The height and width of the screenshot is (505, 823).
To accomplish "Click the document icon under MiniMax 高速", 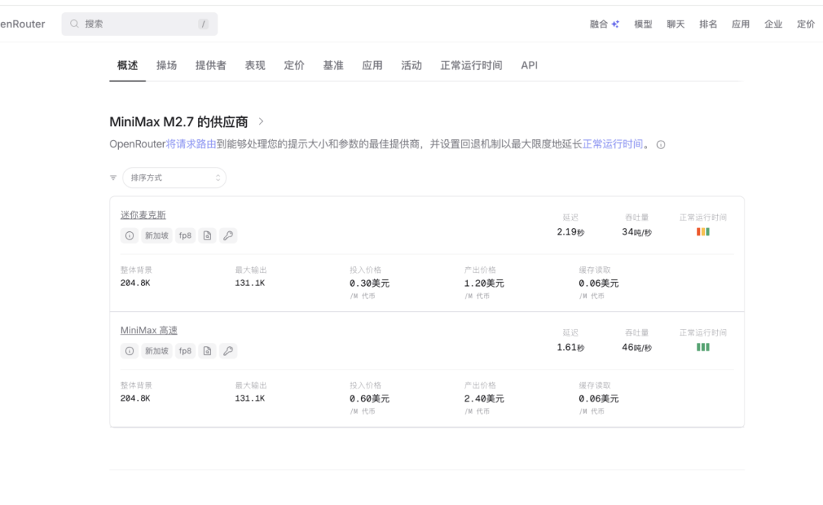I will (x=207, y=351).
